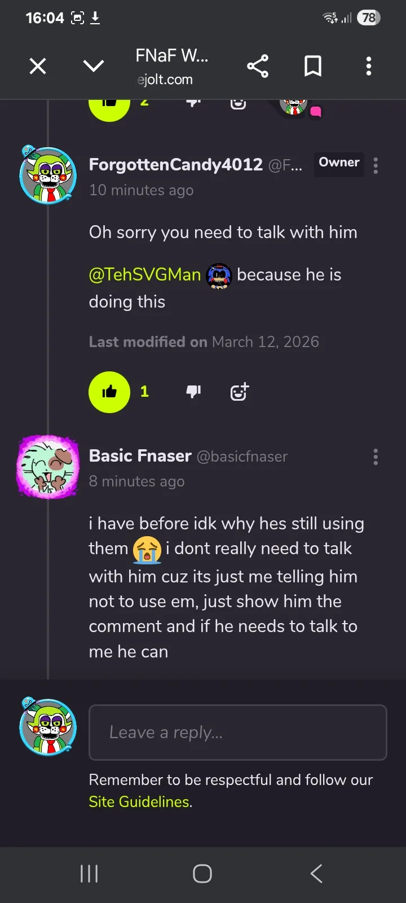View Basic Fnaser's profile avatar
Image resolution: width=406 pixels, height=903 pixels.
click(47, 467)
